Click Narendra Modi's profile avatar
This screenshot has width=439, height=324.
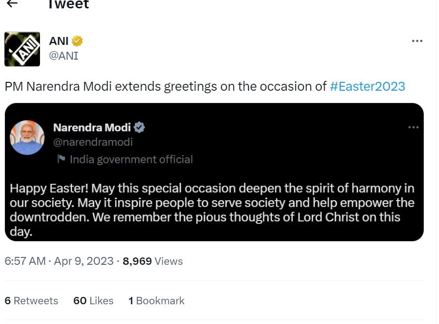[27, 138]
